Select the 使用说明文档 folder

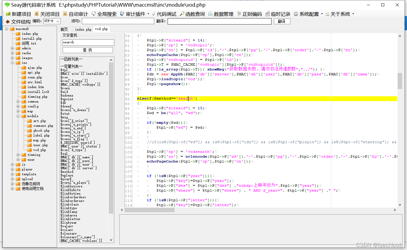(32, 189)
